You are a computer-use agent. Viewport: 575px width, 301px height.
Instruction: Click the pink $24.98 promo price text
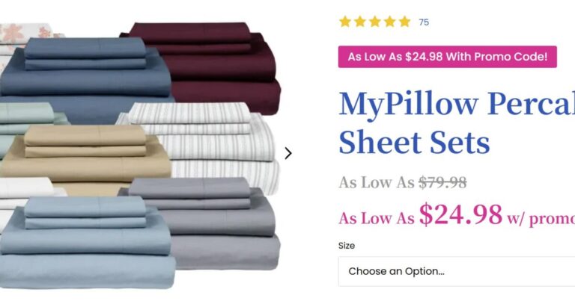point(460,214)
